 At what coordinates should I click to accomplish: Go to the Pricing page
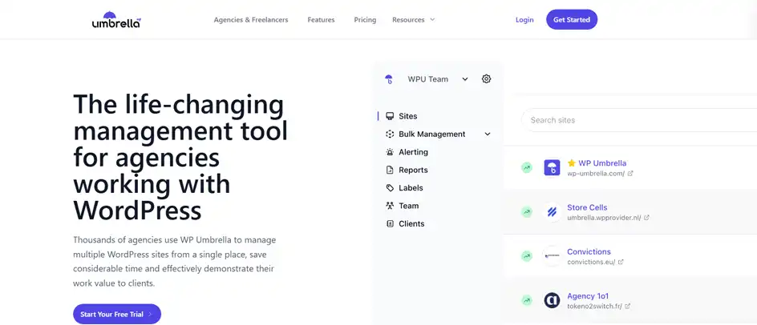click(365, 20)
